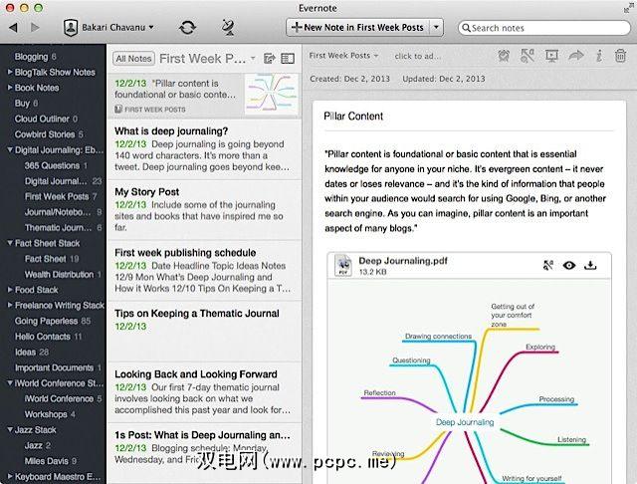637x484 pixels.
Task: Click the mind map thumbnail in note list
Action: click(271, 95)
